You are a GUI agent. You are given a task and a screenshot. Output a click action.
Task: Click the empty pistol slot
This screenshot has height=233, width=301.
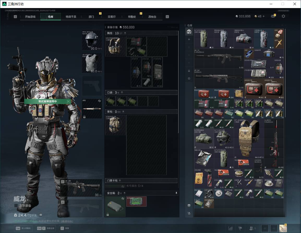click(92, 86)
